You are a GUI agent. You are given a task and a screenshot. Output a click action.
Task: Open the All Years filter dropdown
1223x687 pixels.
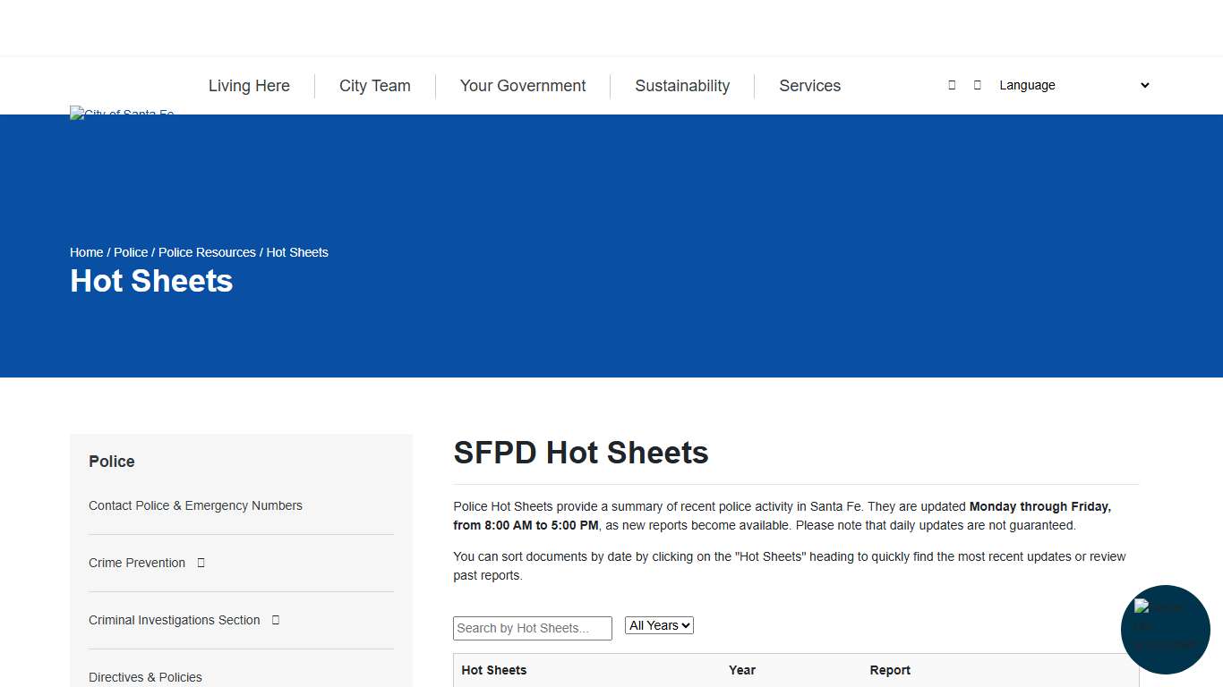click(659, 625)
